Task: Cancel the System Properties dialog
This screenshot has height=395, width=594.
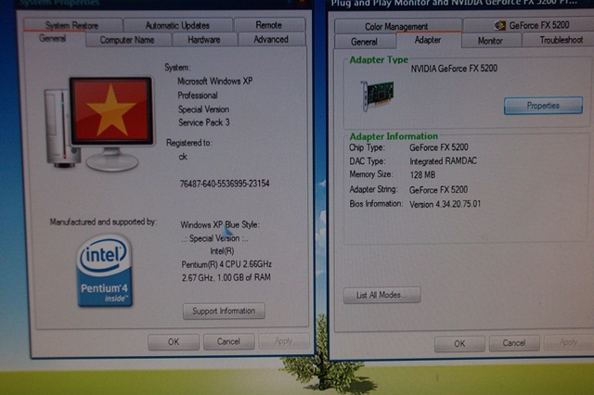Action: pyautogui.click(x=228, y=341)
